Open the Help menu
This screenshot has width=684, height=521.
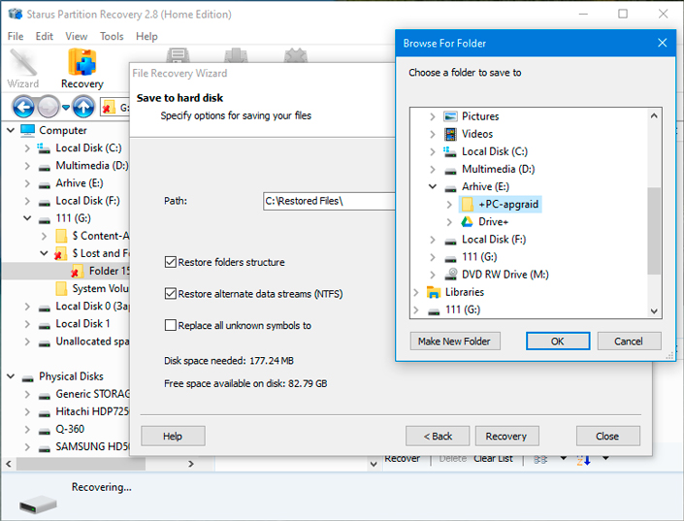pyautogui.click(x=147, y=36)
